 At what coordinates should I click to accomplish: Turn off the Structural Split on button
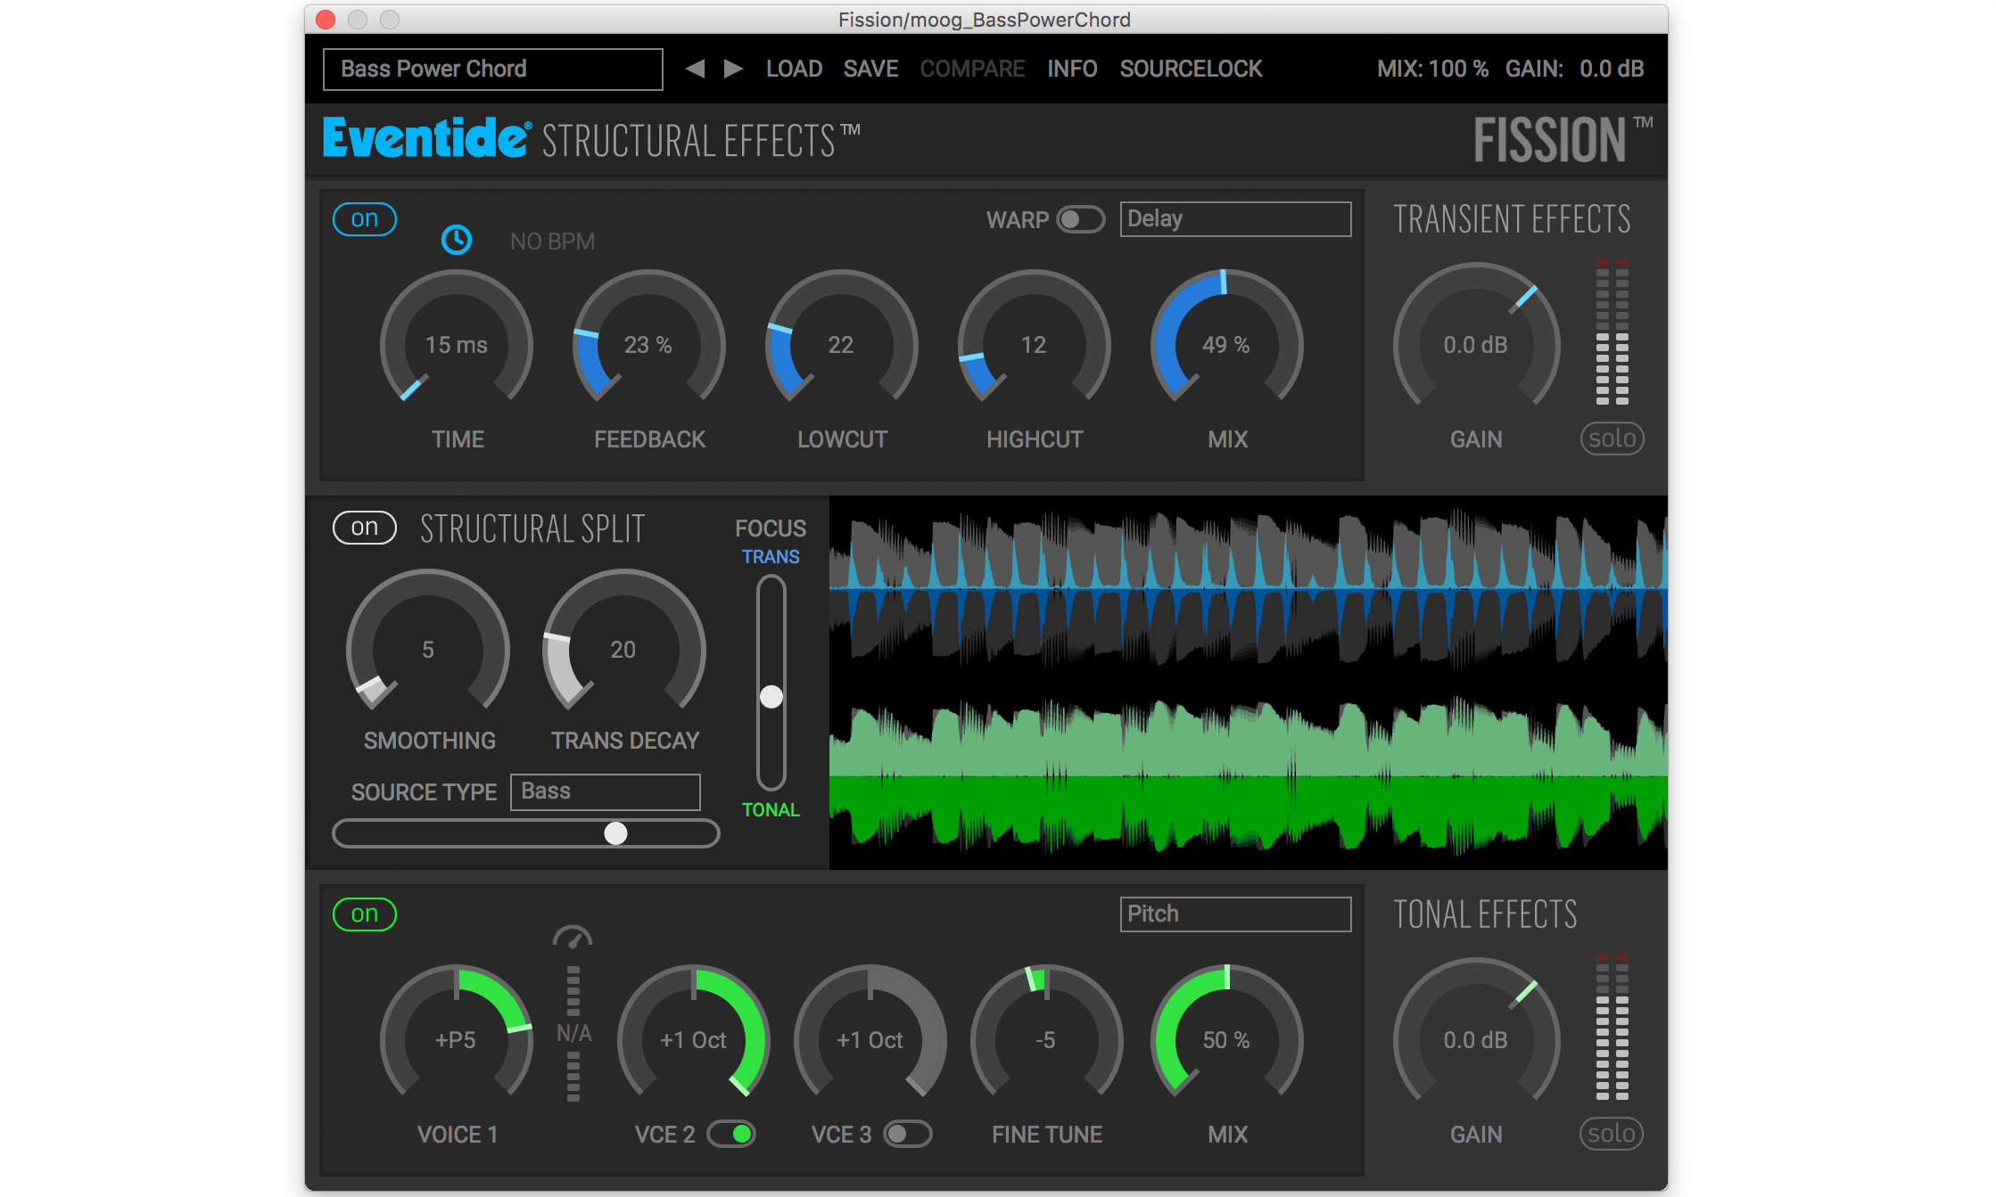364,528
